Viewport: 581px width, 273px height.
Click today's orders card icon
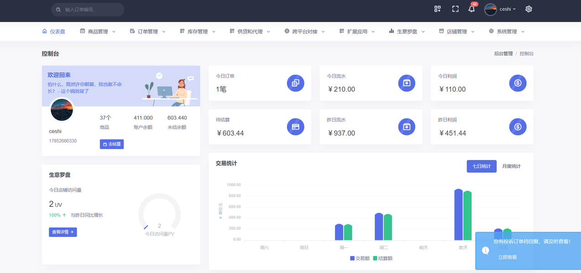[x=295, y=83]
